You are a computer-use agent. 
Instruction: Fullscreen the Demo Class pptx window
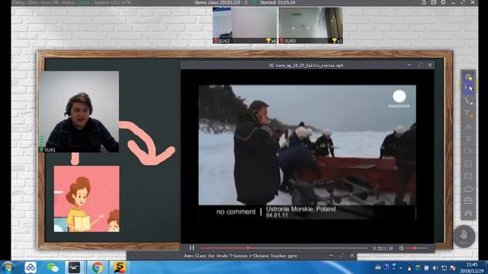tap(342, 256)
